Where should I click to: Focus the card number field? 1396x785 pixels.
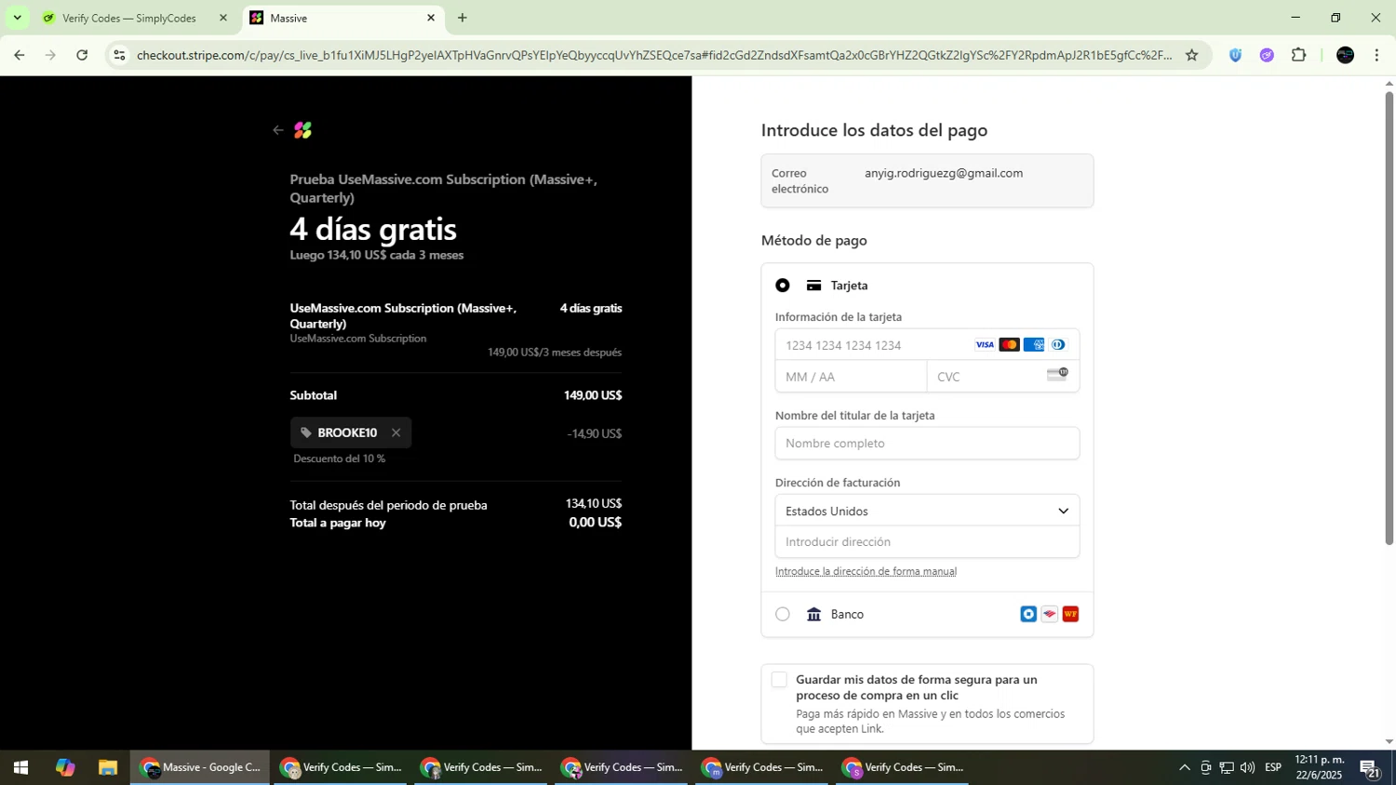(x=927, y=345)
